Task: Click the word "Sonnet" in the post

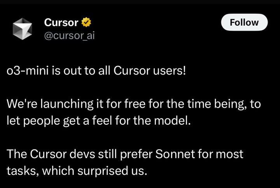Action: [175, 154]
